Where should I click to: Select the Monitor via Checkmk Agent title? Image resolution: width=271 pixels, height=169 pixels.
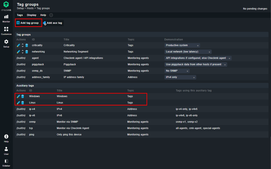pos(73,128)
